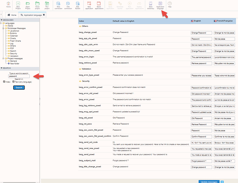The height and width of the screenshot is (183, 238).
Task: Open the SQL Builder tool
Action: click(x=78, y=5)
